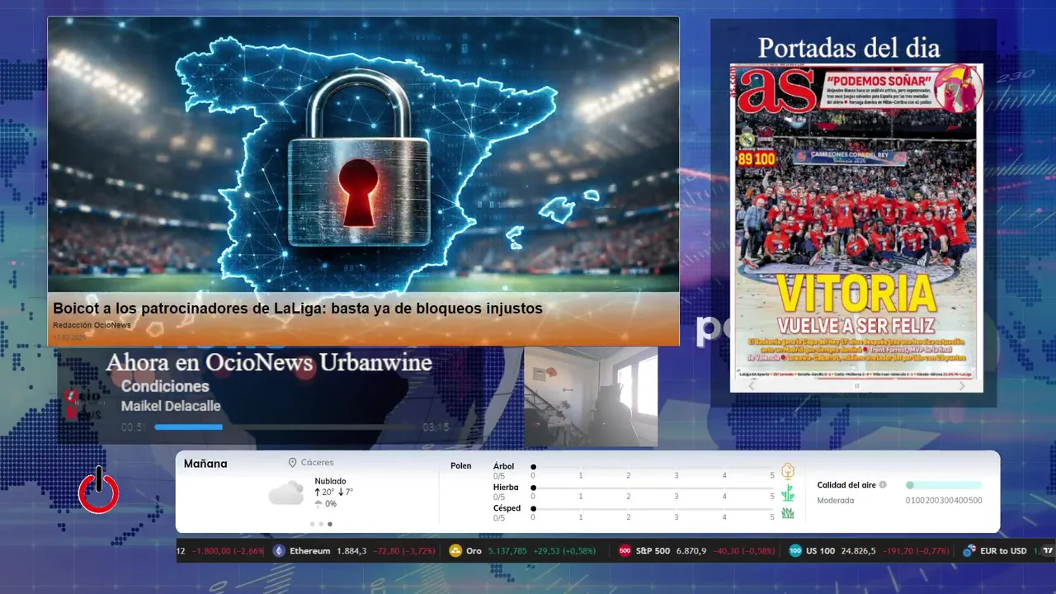1056x594 pixels.
Task: Open the Redacción OcioNews author link
Action: (92, 325)
